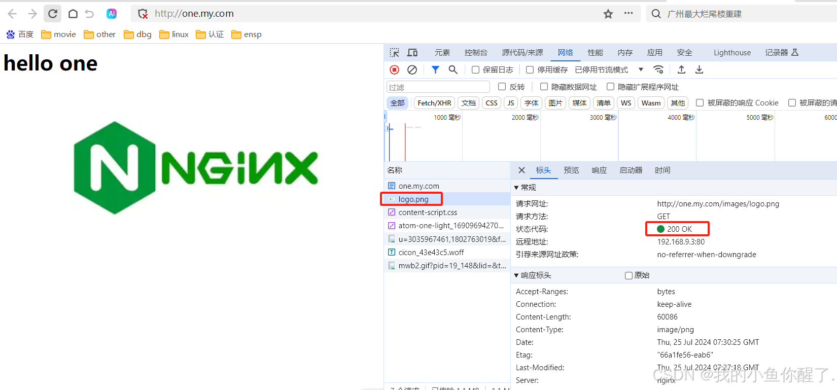This screenshot has width=837, height=390.
Task: Switch to the 时间 Timing tab
Action: pos(662,170)
